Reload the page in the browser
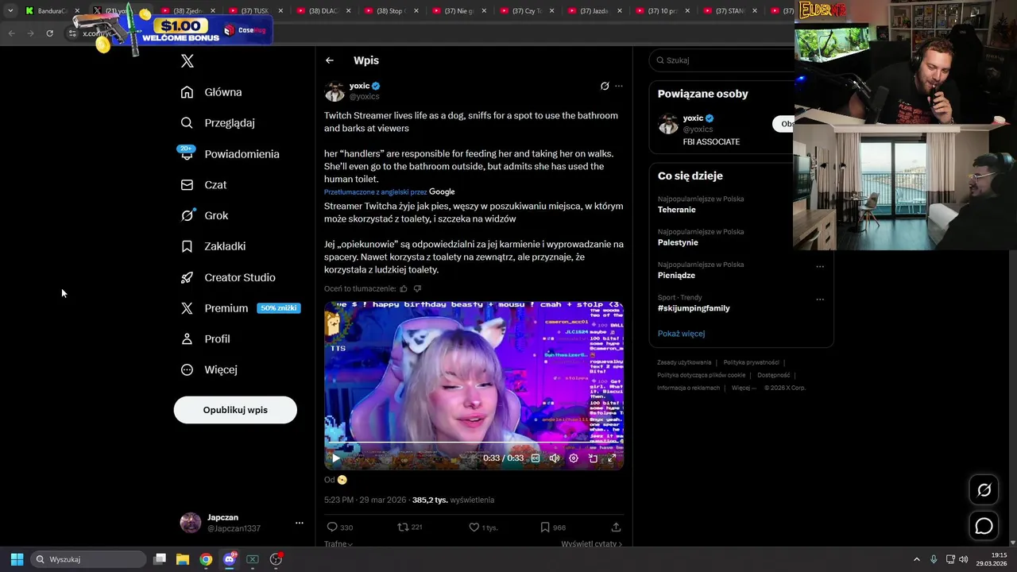 pyautogui.click(x=49, y=33)
